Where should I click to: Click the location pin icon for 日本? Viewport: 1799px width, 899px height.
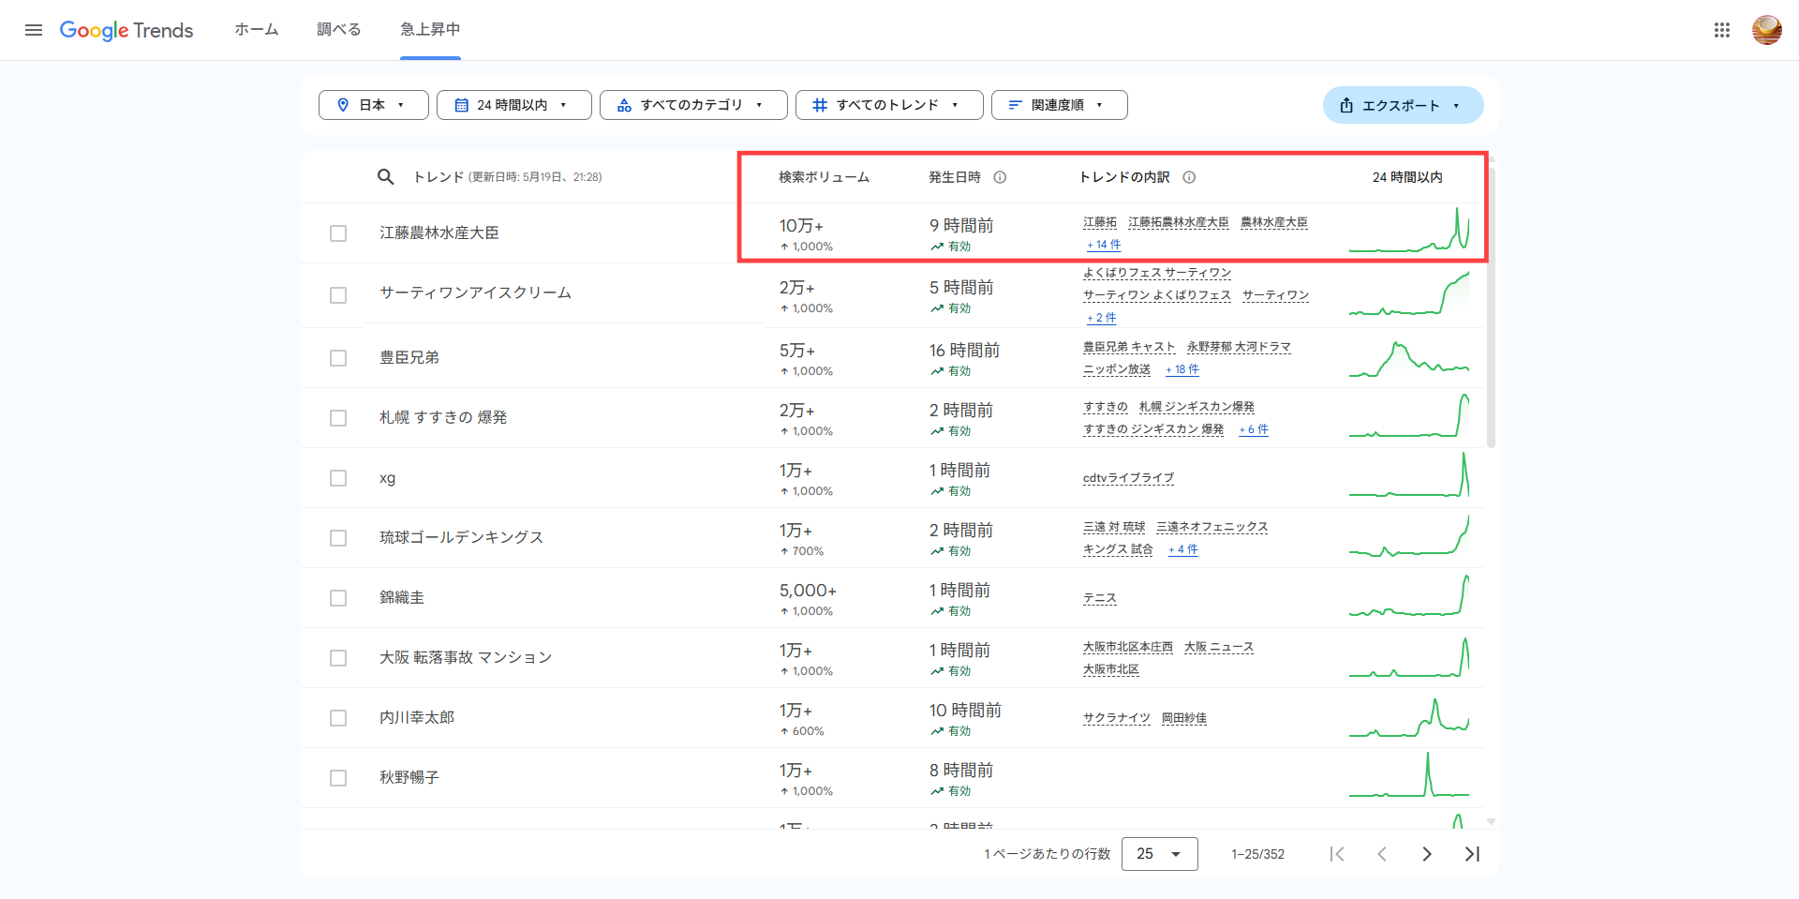tap(343, 105)
